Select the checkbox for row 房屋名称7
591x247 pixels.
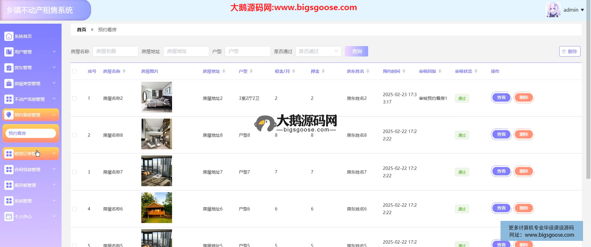point(74,172)
